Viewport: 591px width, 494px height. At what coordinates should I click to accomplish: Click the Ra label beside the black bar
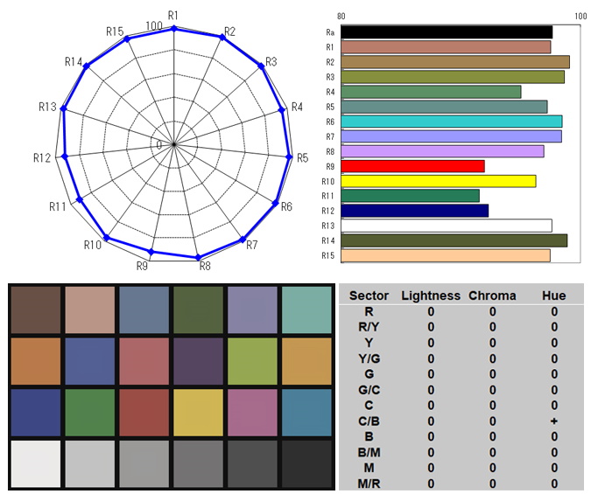coord(330,32)
